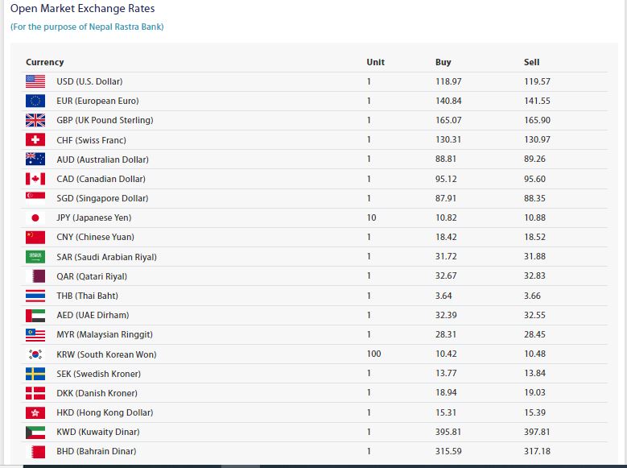
Task: Click the Japanese flag icon
Action: [x=35, y=217]
